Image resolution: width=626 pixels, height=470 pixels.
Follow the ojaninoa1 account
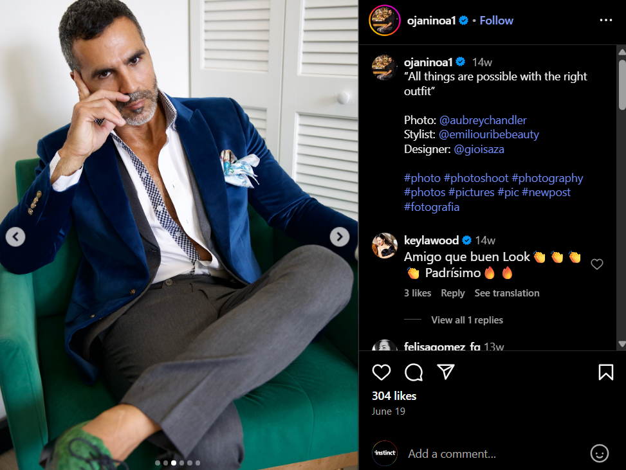(496, 21)
